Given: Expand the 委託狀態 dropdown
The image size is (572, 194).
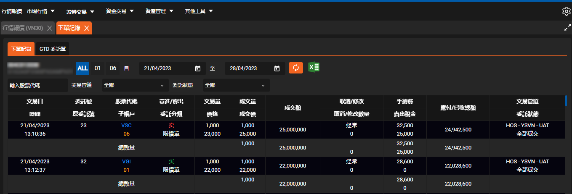Looking at the screenshot, I should [x=236, y=85].
